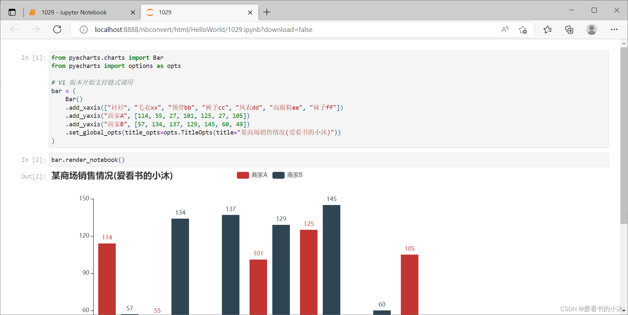Image resolution: width=628 pixels, height=315 pixels.
Task: Refresh the current page
Action: (x=57, y=30)
